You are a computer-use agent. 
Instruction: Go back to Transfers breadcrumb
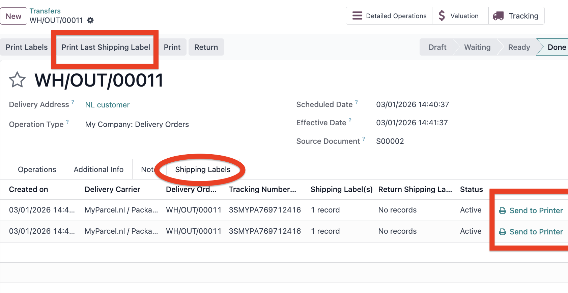pyautogui.click(x=45, y=11)
